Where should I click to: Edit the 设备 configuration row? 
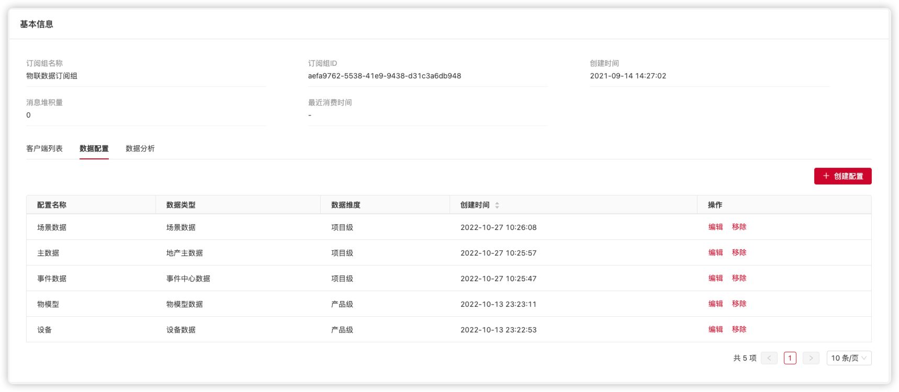click(x=715, y=329)
